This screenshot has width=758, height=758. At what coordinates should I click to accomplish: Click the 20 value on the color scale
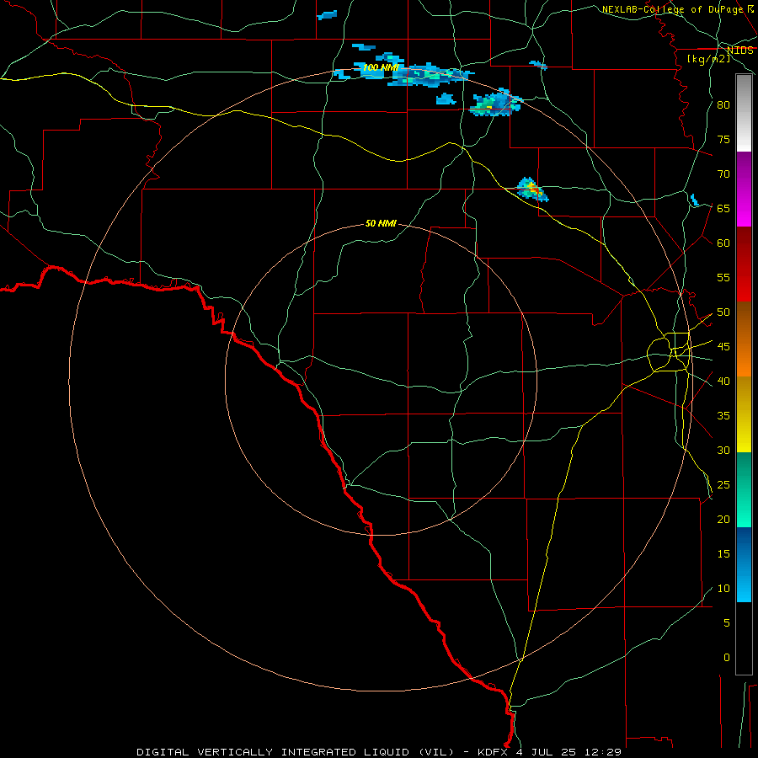coord(723,519)
